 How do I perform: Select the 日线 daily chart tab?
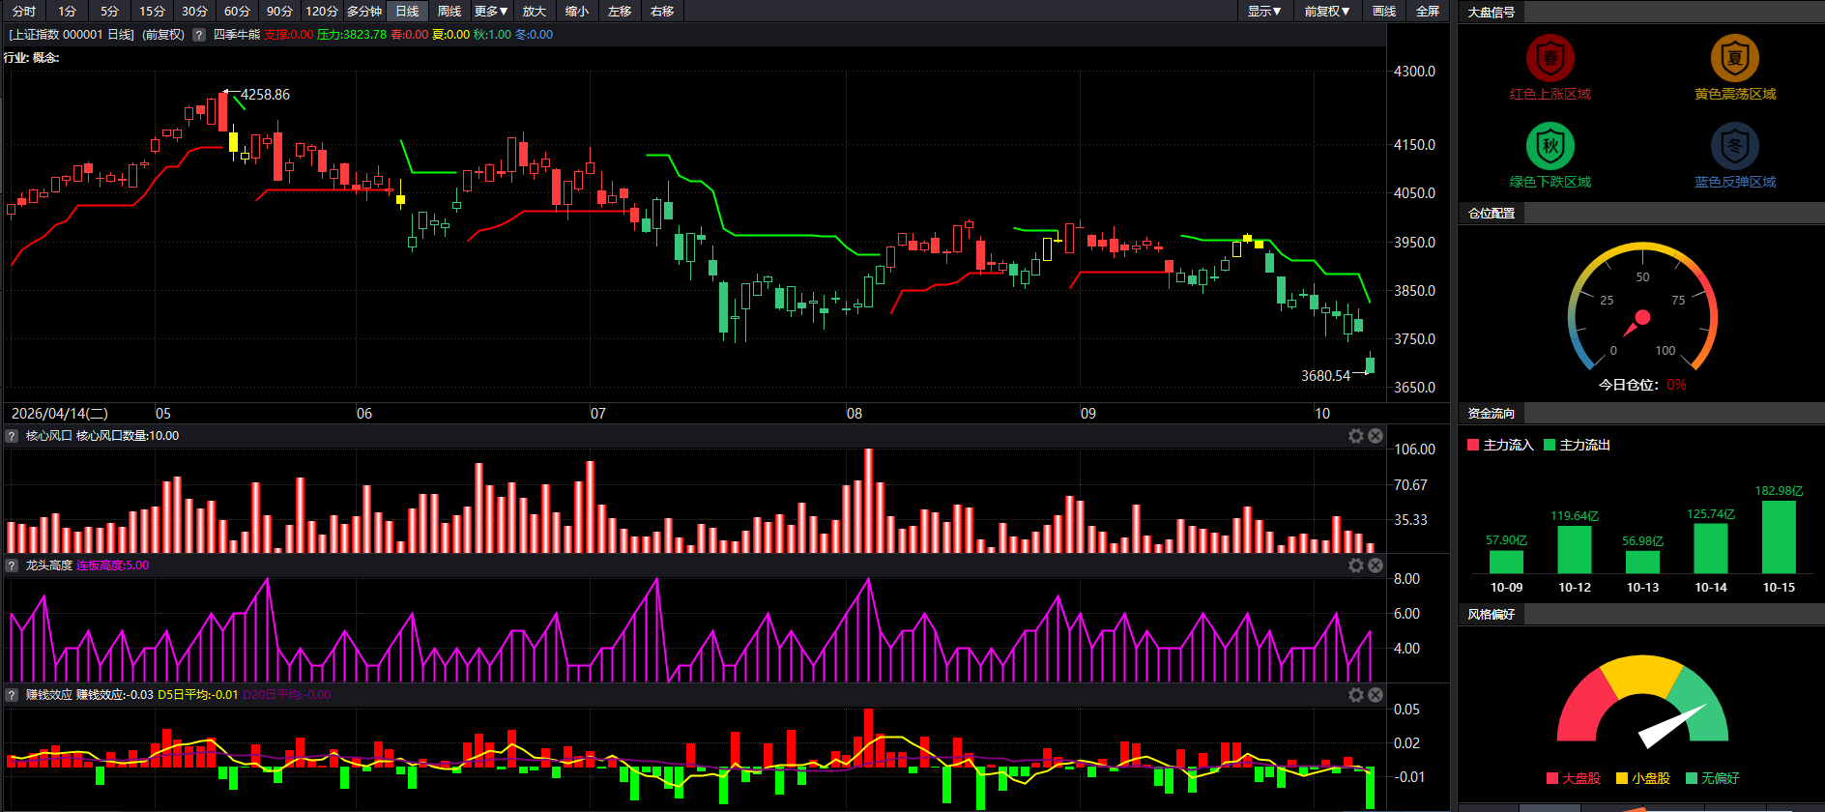click(x=407, y=11)
